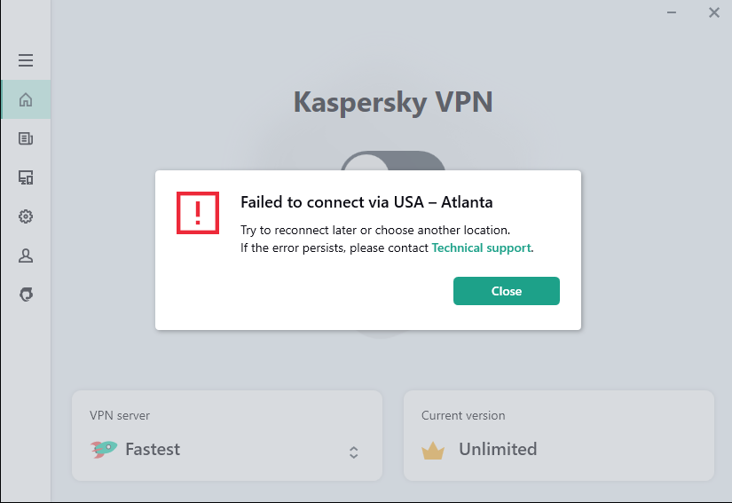This screenshot has height=503, width=732.
Task: Open the support headset icon
Action: point(26,295)
